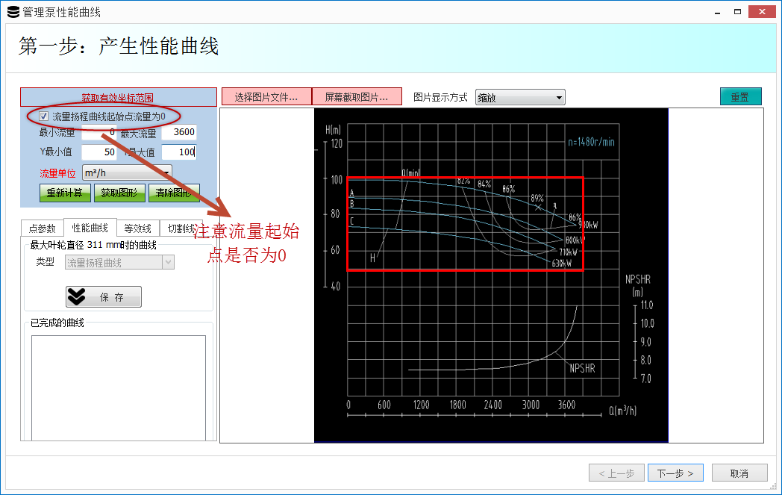782x495 pixels.
Task: Click the Y最小值 field showing 50
Action: pos(98,152)
